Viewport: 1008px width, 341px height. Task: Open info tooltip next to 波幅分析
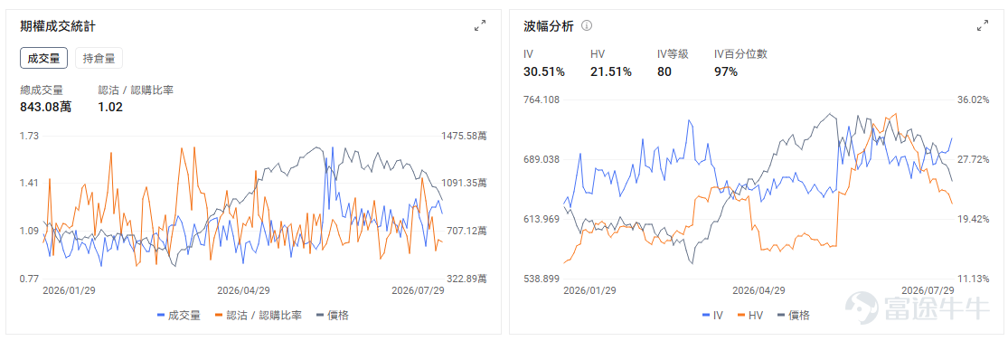[587, 25]
